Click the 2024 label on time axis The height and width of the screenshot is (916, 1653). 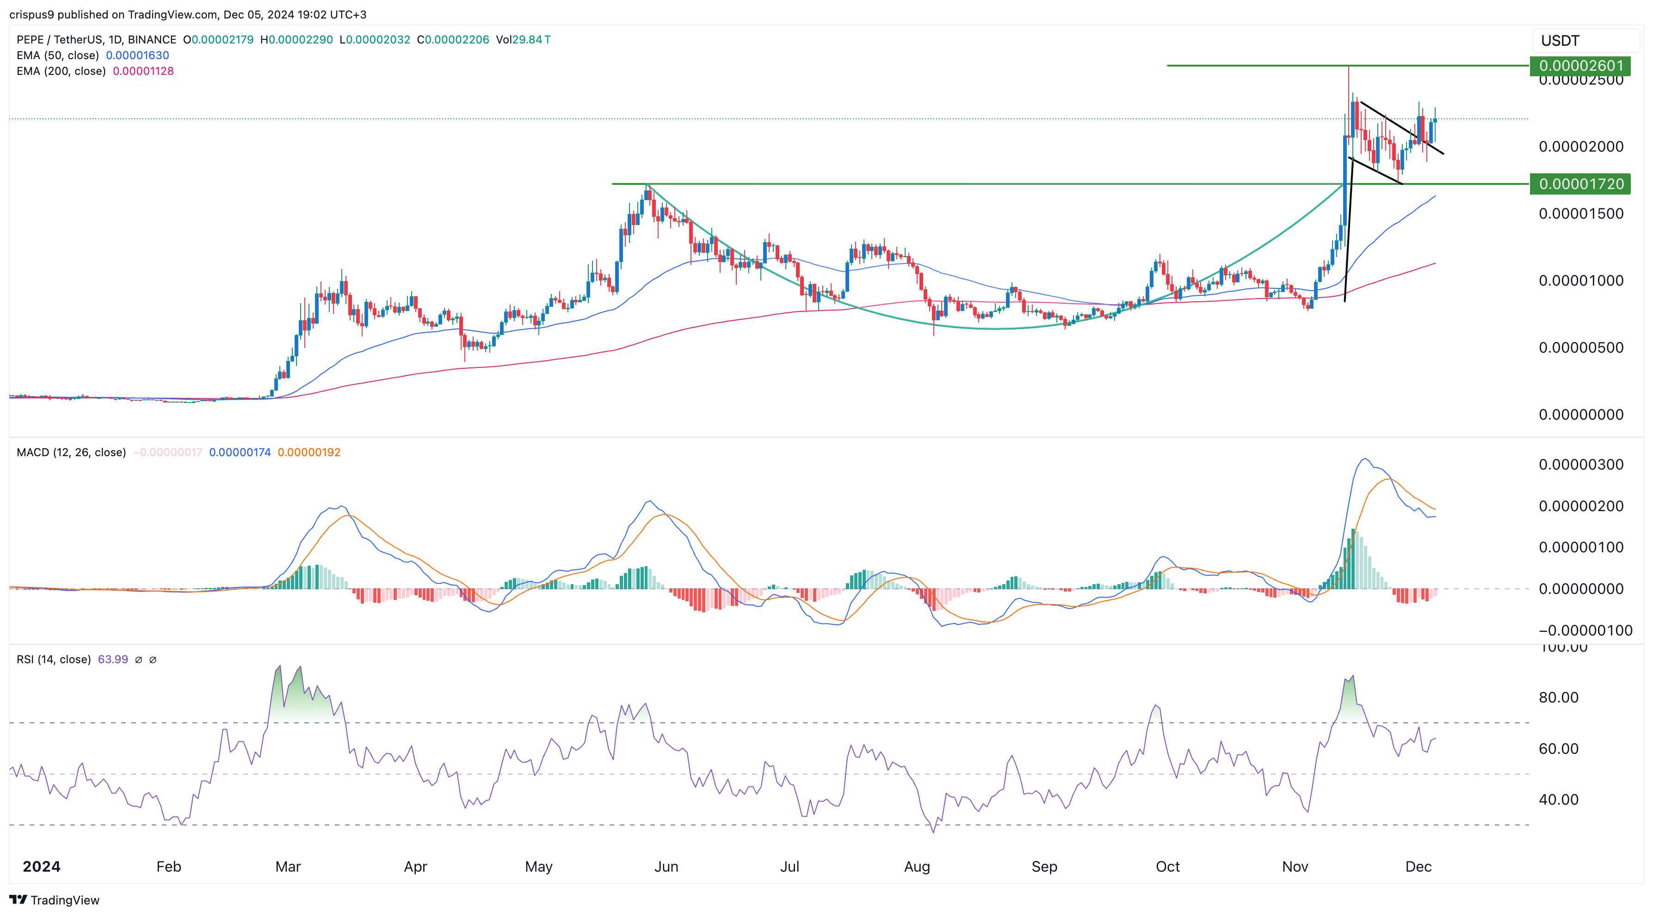point(41,867)
